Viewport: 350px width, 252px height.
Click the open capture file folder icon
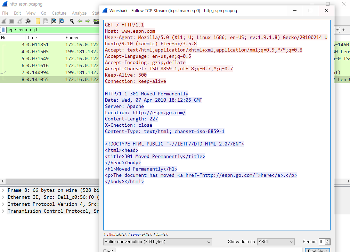38,21
